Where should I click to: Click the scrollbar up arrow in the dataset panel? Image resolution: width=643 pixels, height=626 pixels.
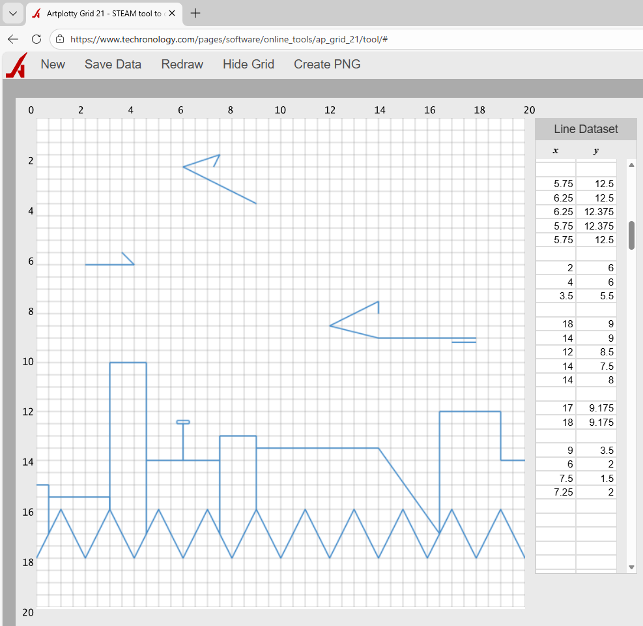631,165
